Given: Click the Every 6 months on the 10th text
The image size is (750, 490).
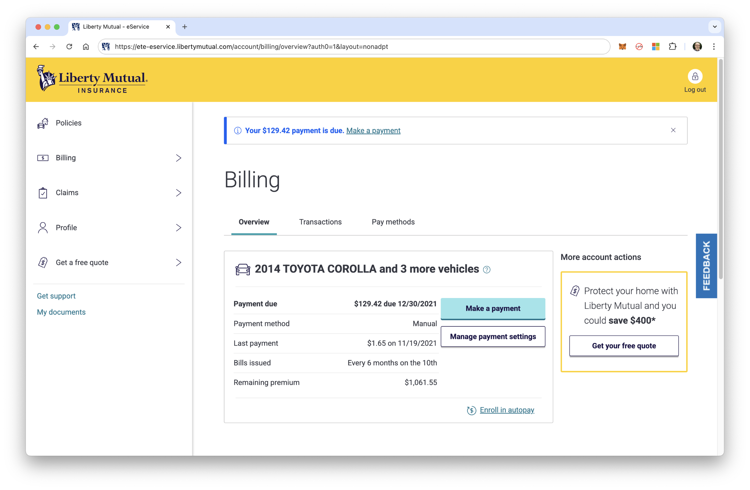Looking at the screenshot, I should pos(392,363).
